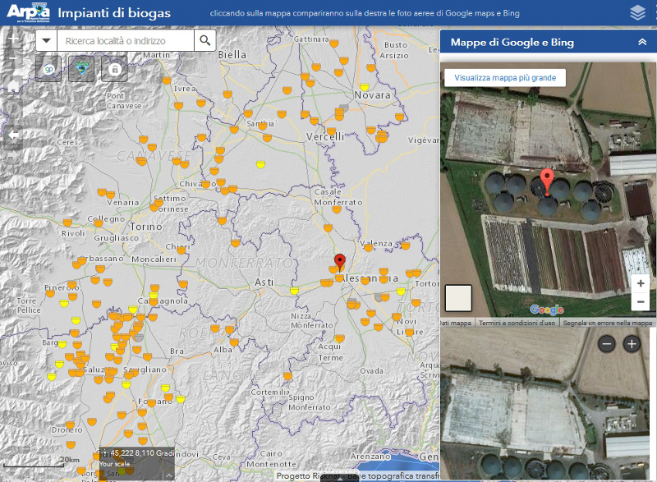Image resolution: width=657 pixels, height=482 pixels.
Task: Click the 'Torino' city label
Action: 146,227
